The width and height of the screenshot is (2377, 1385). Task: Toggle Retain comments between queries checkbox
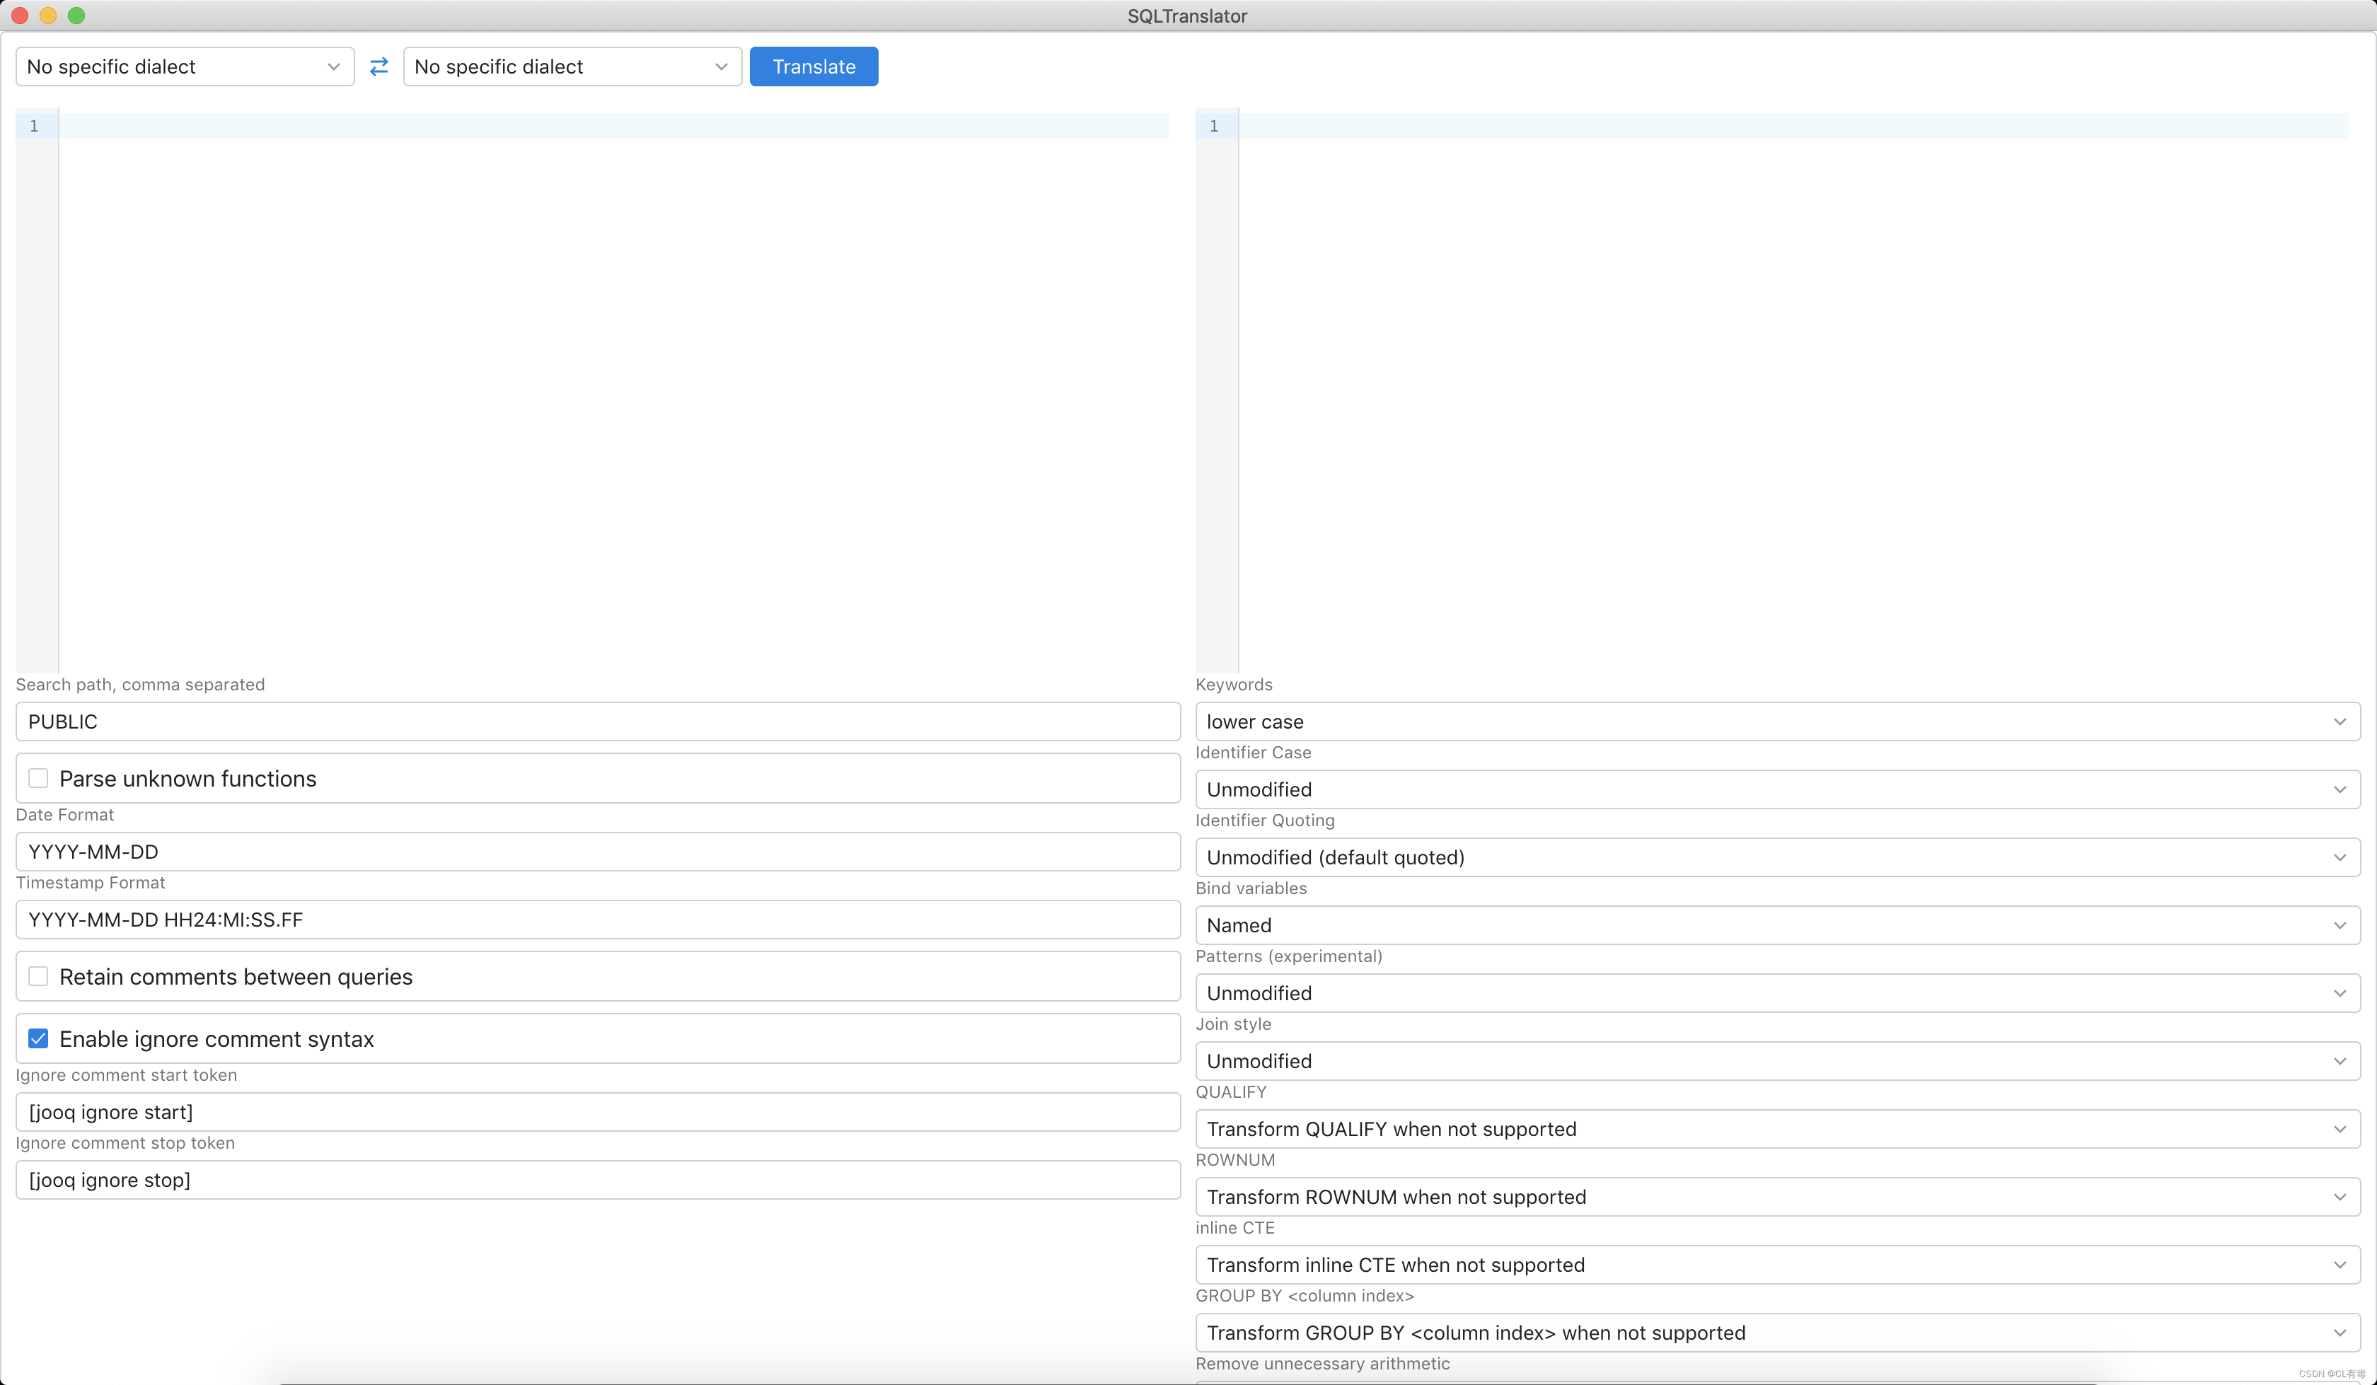coord(37,976)
